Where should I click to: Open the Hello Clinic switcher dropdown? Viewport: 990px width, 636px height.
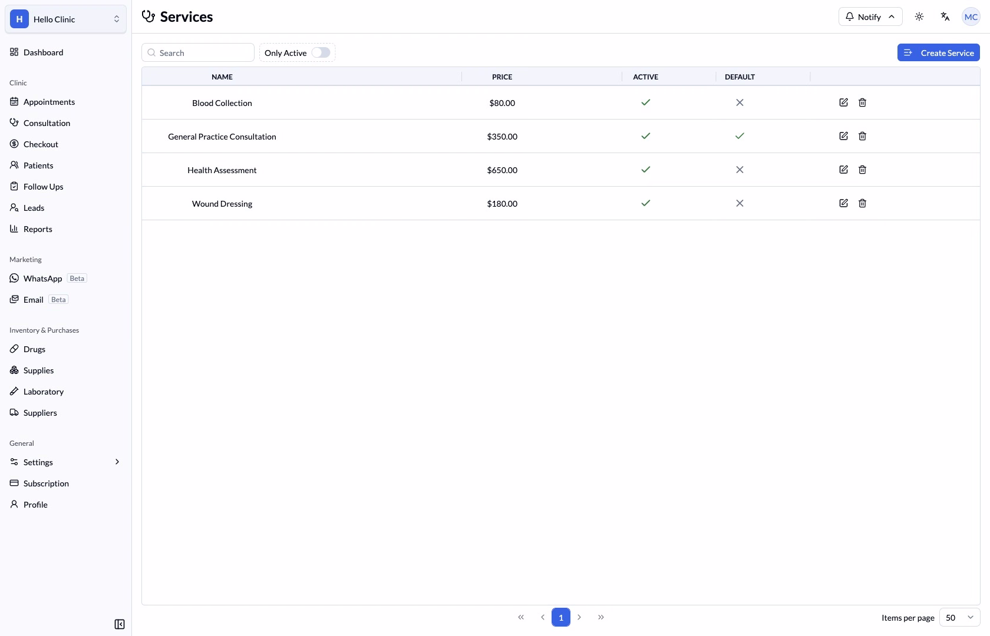(x=65, y=19)
